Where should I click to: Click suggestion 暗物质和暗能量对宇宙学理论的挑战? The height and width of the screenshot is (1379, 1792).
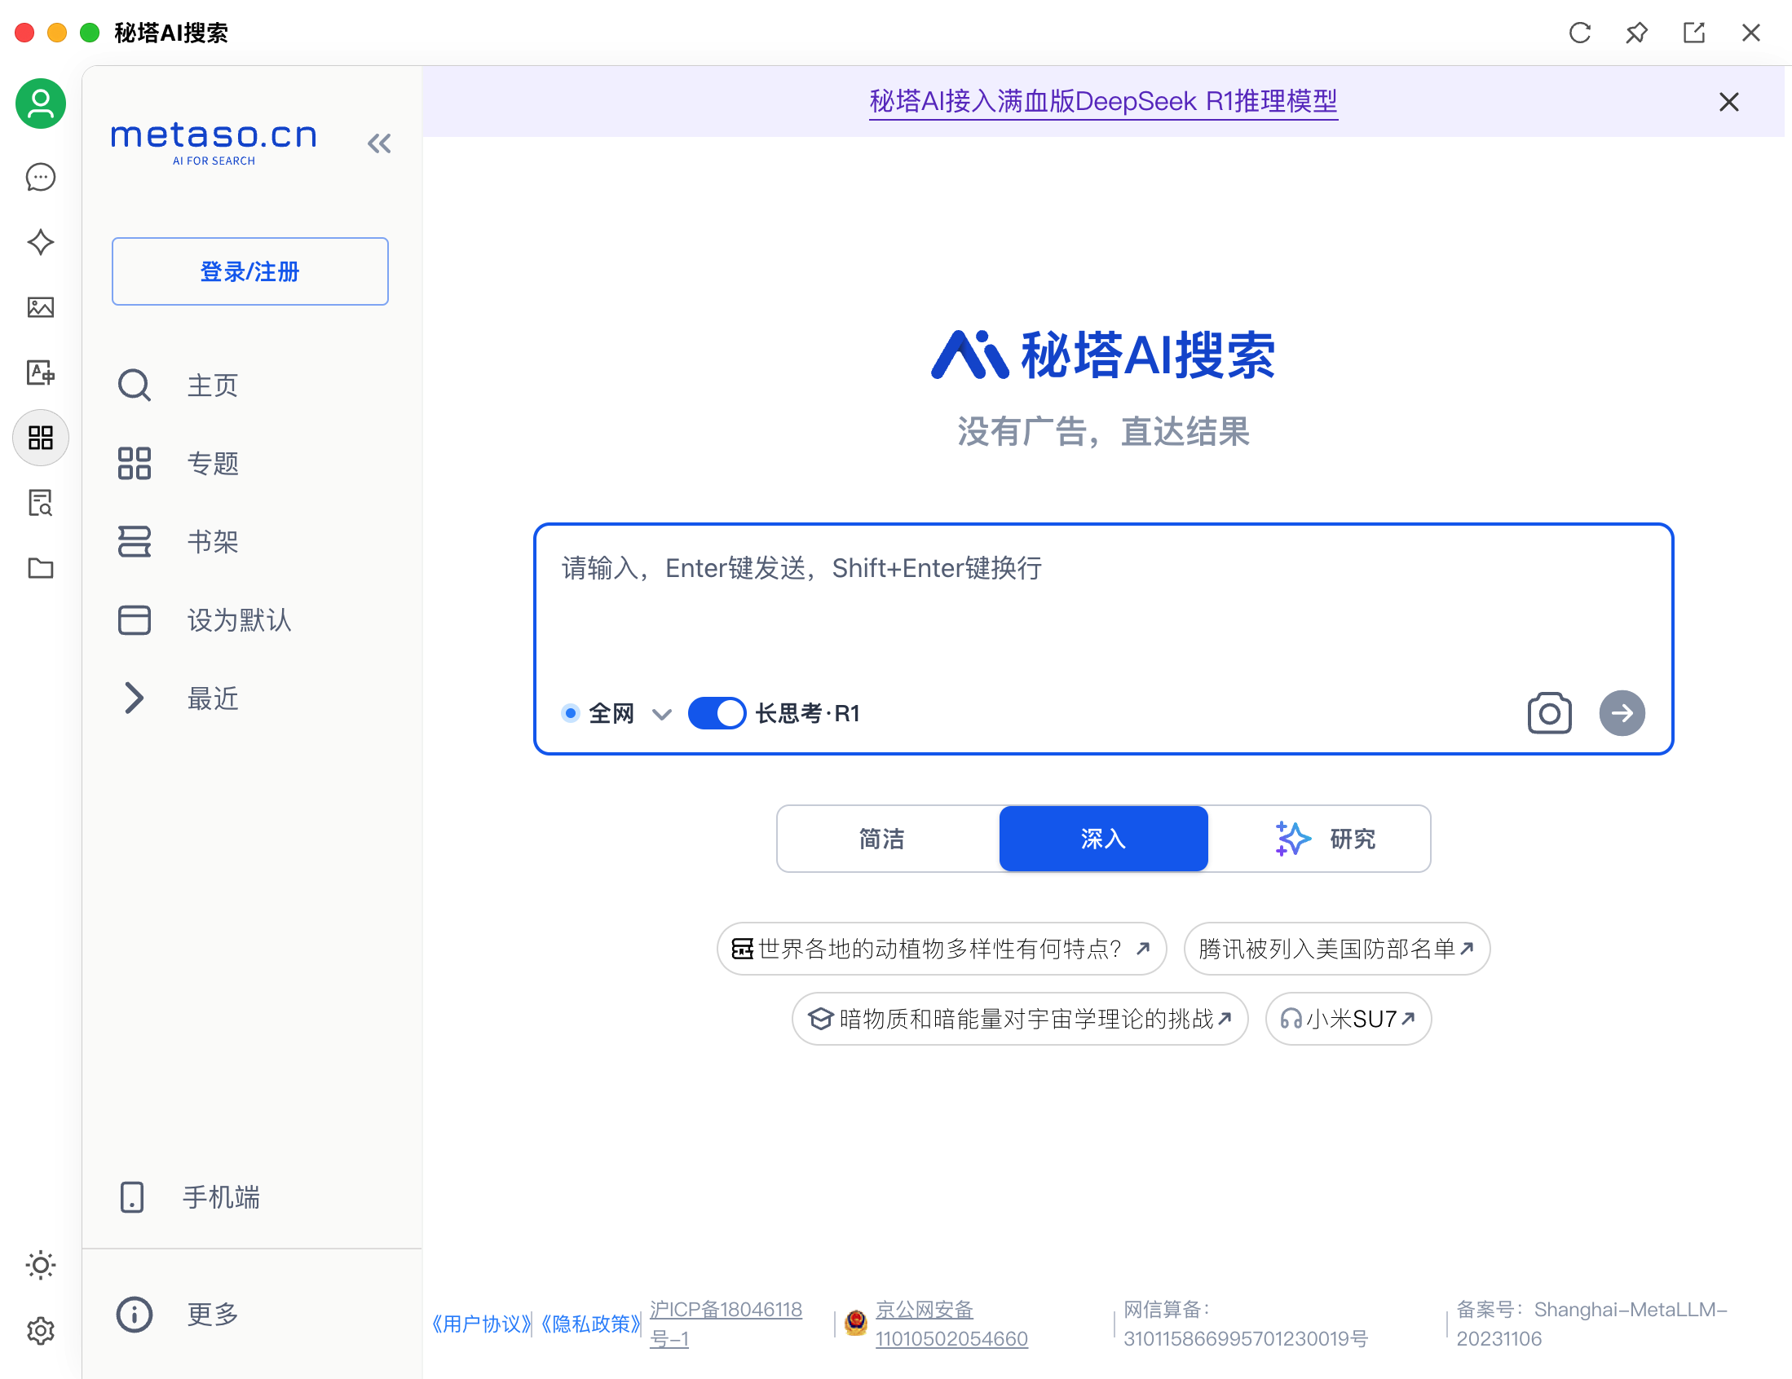[x=1019, y=1019]
